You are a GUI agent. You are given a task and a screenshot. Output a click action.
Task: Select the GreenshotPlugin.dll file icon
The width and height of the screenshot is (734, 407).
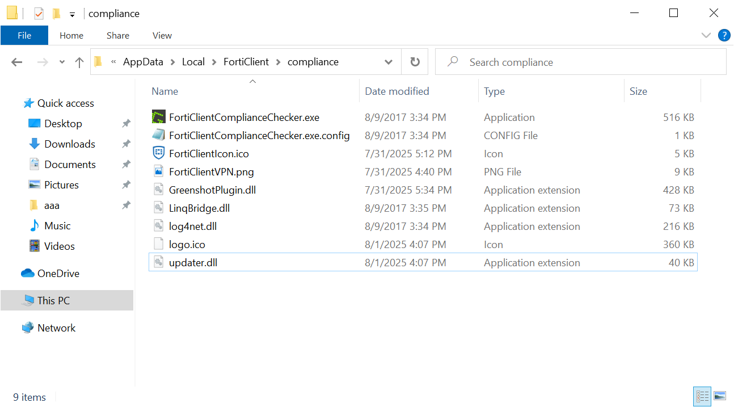[159, 190]
